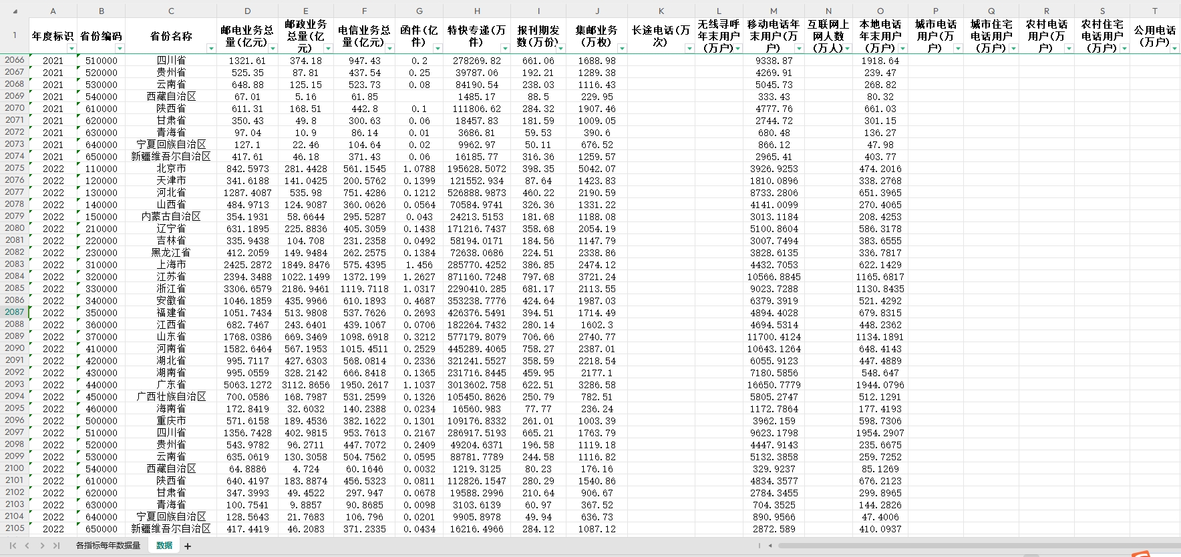
Task: Open filter dropdown for 城市住宅电话用户 column
Action: (1013, 48)
